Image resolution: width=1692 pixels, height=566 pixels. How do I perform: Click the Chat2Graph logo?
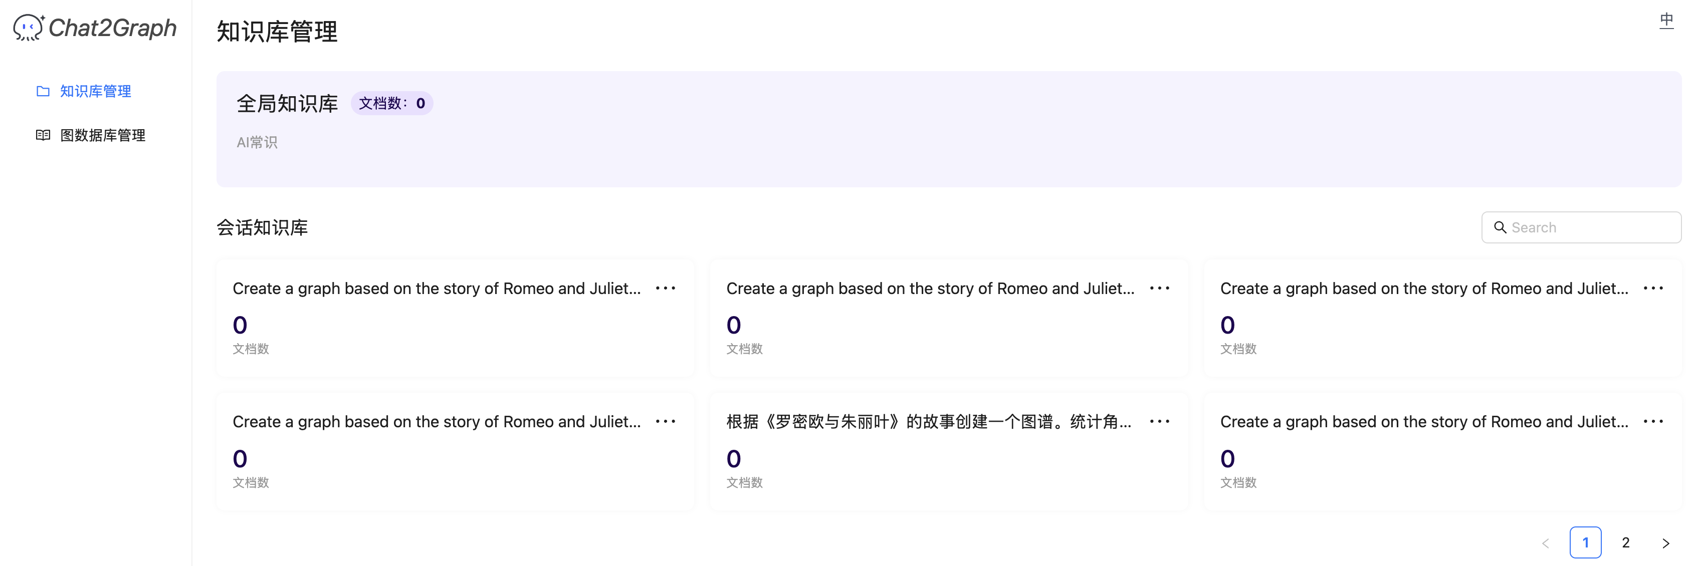(95, 28)
